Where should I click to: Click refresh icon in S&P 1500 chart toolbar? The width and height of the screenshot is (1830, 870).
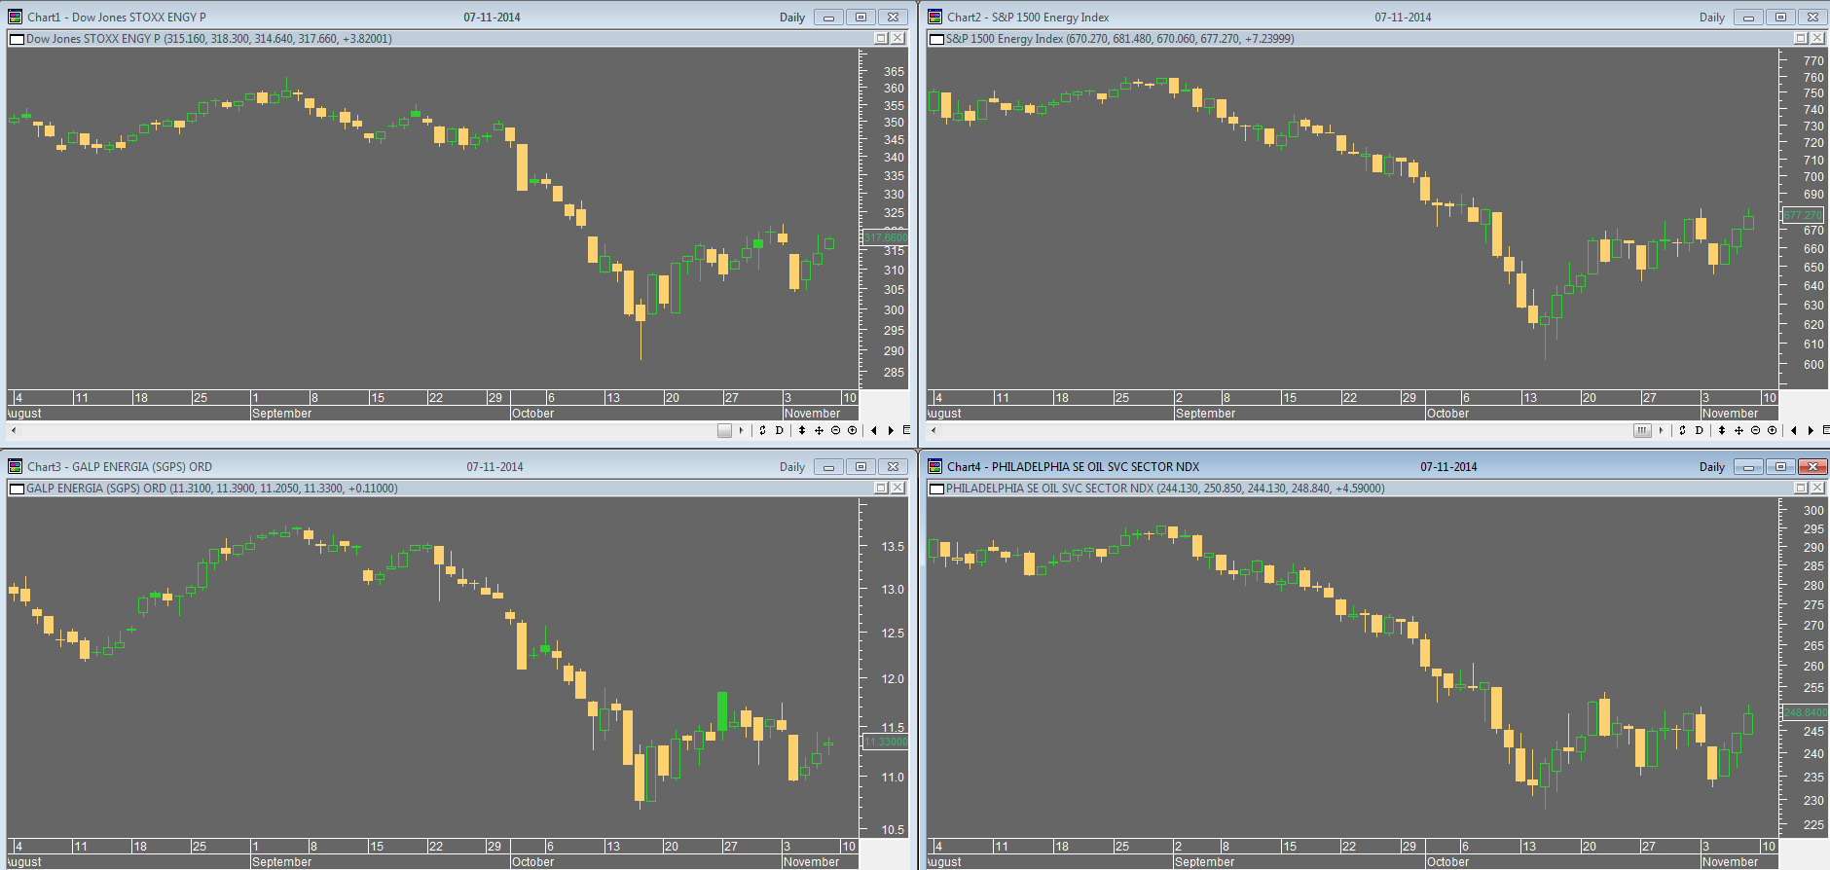1682,430
